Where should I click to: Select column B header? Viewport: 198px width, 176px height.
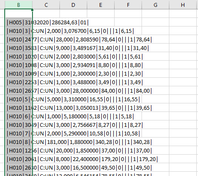click(x=18, y=5)
